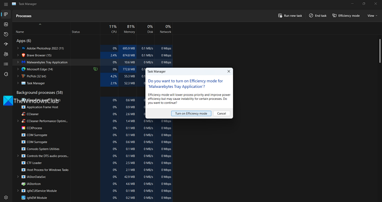Screen dimensions: 382x202
Task: Click Application Frame Host icon
Action: coord(23,107)
